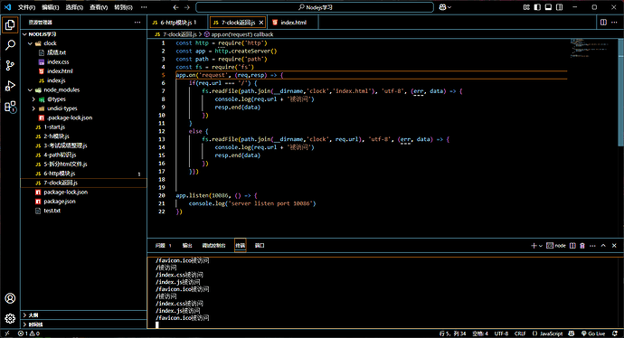The image size is (624, 338).
Task: Open the Run and Debug view
Action: point(10,86)
